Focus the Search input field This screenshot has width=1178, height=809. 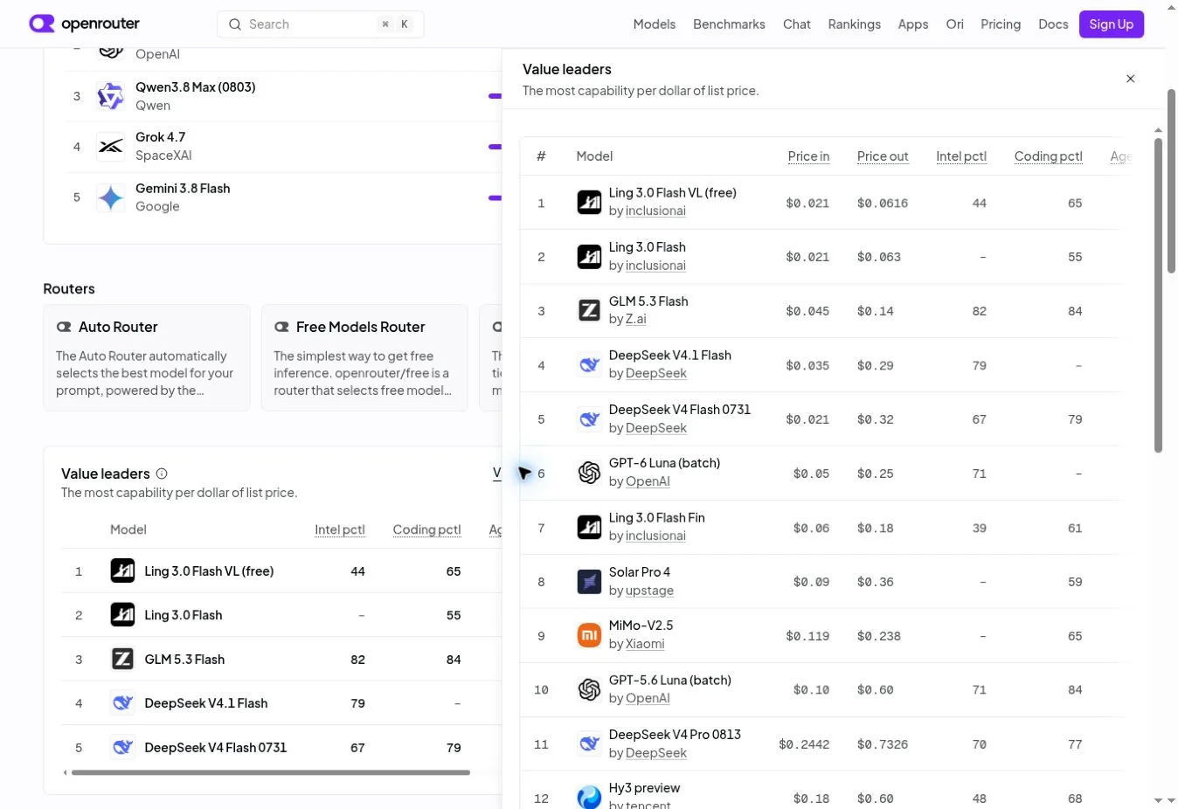pyautogui.click(x=321, y=24)
